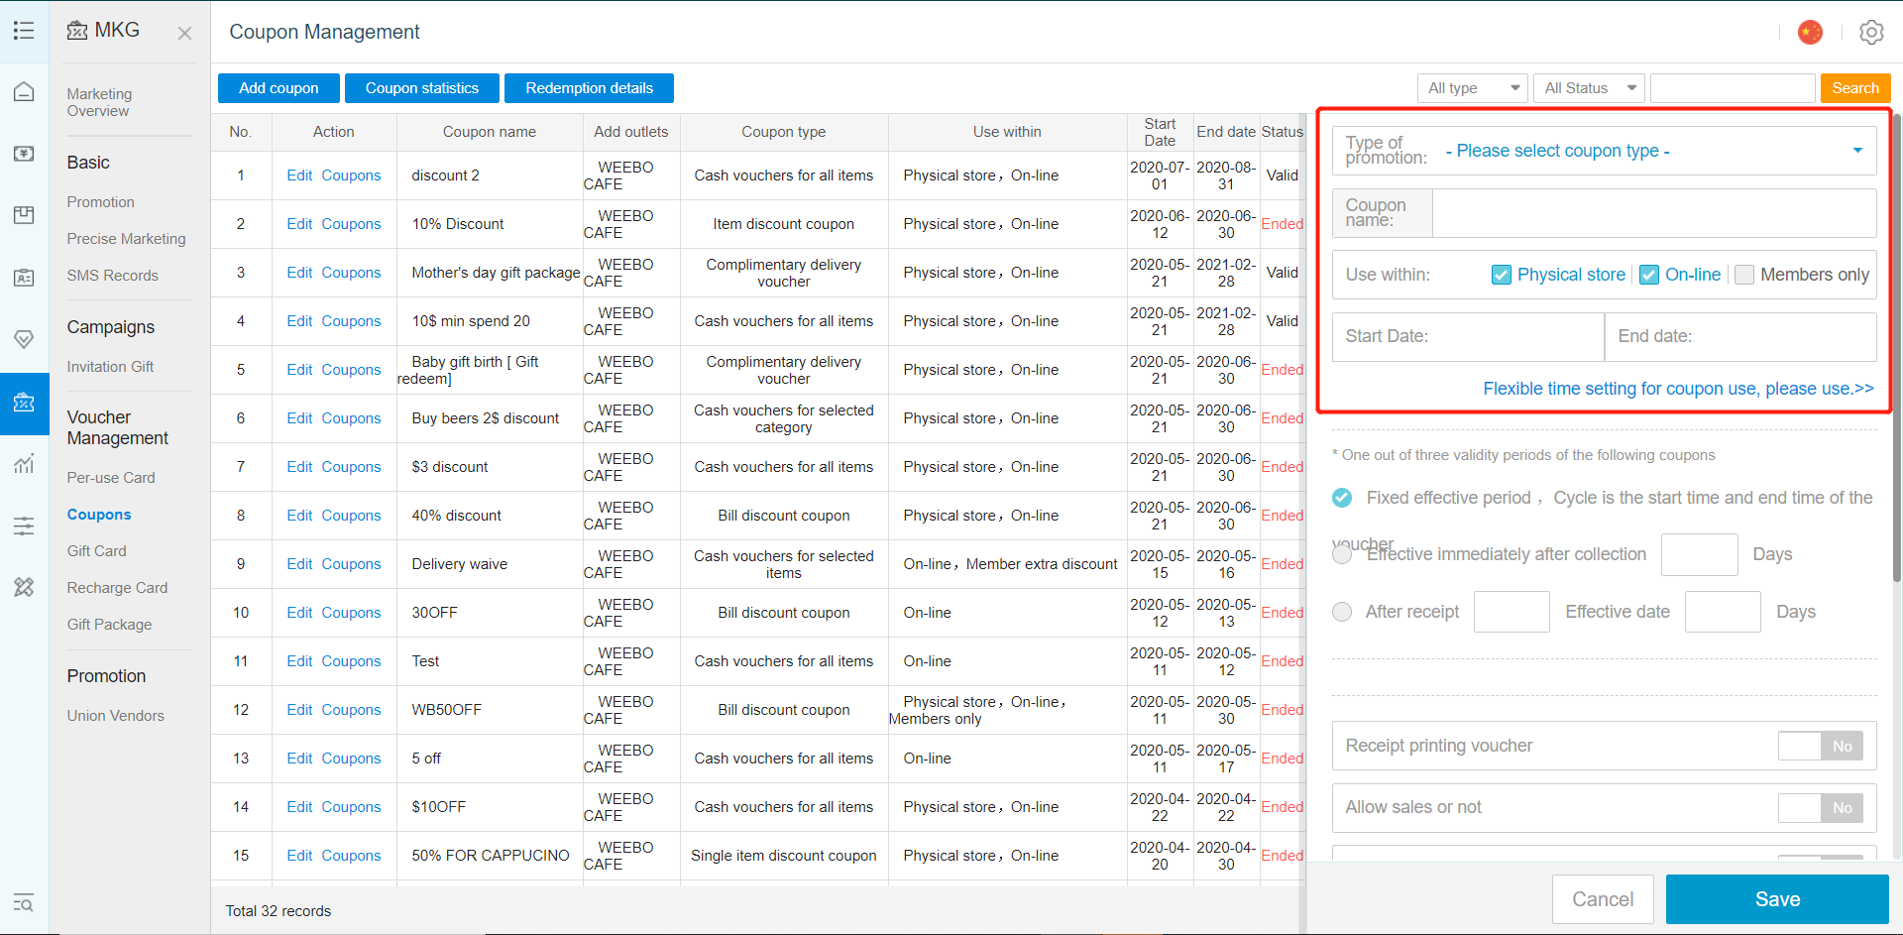
Task: Edit the $10OFF coupon
Action: tap(299, 807)
